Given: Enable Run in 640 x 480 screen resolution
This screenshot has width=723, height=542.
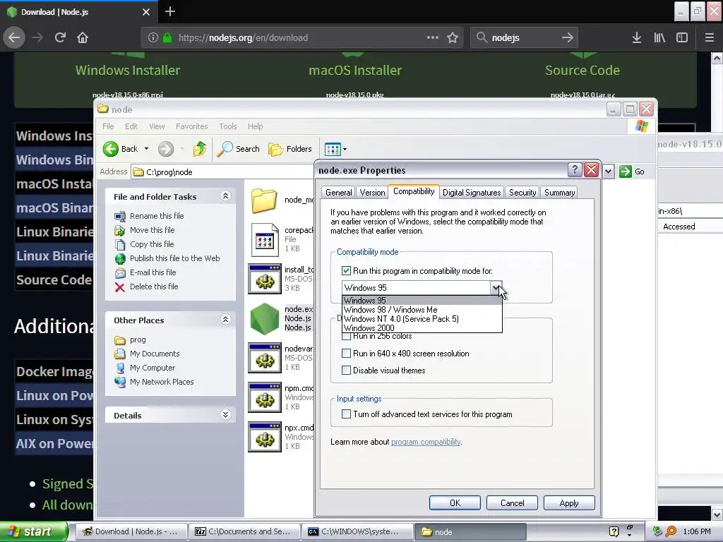Looking at the screenshot, I should (346, 354).
